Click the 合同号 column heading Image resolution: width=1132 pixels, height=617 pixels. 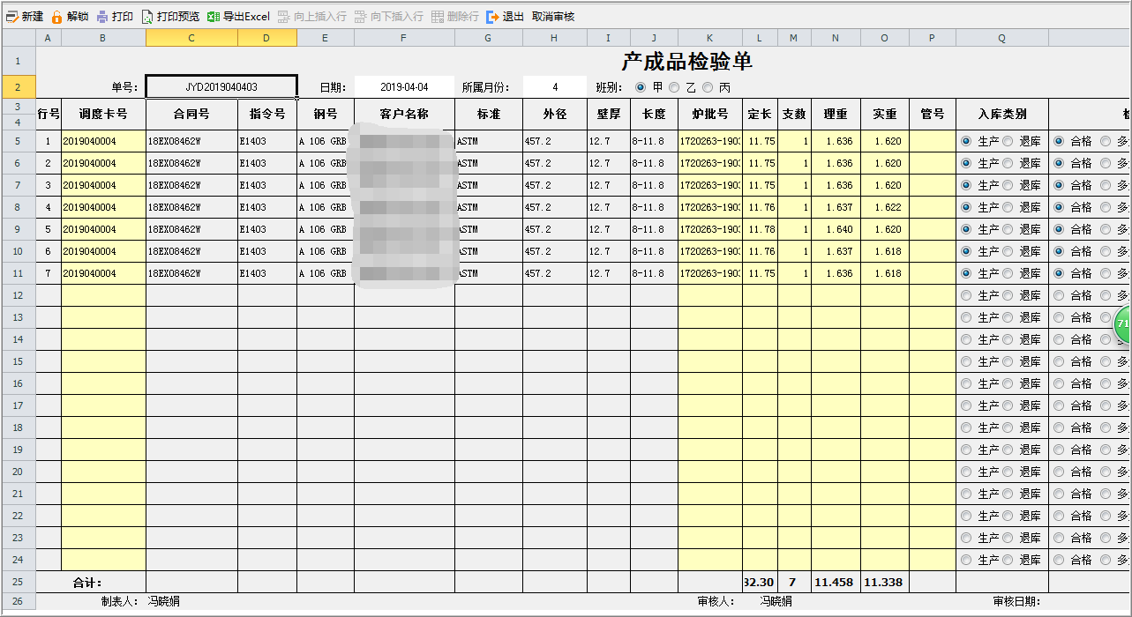[x=191, y=115]
